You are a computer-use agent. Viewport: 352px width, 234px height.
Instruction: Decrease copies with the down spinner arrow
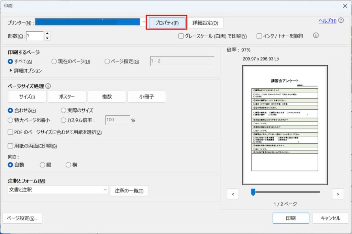(47, 38)
